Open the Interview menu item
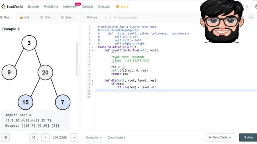The height and width of the screenshot is (144, 257). [70, 6]
